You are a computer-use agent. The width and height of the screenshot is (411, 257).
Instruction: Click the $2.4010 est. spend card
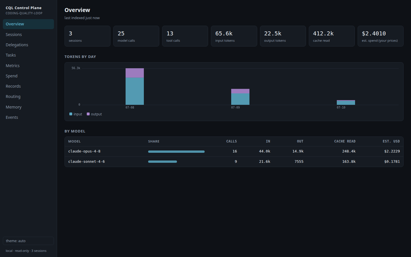pos(380,36)
